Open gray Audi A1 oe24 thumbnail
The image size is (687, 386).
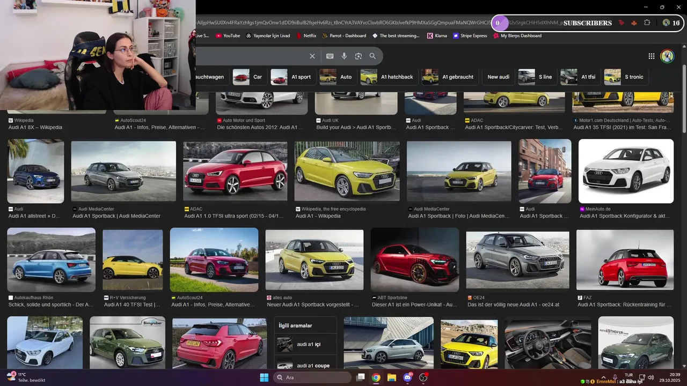click(518, 260)
